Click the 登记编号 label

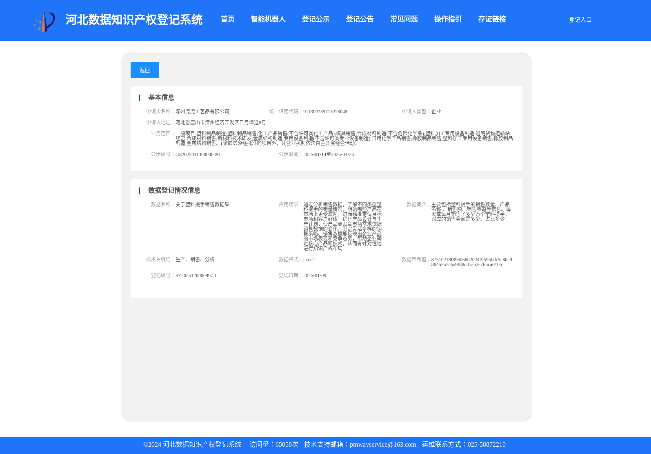[x=163, y=275]
